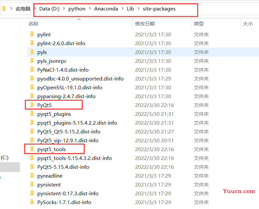Select the (C:) drive in sidebar

(x=5, y=158)
